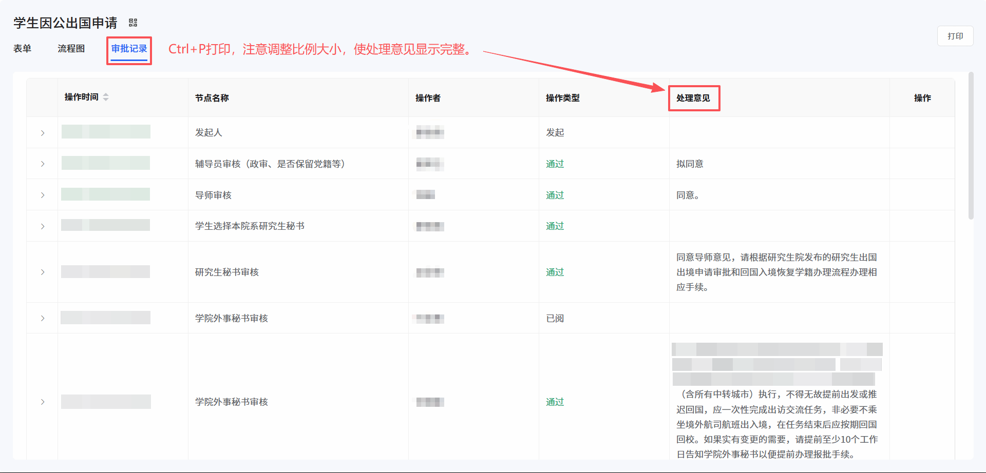Expand the 学院外事秘书审核 通过 row

point(43,402)
